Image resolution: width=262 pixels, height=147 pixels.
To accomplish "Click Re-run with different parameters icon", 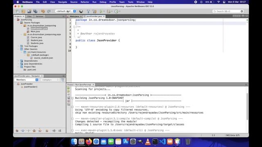I will [x=68, y=91].
